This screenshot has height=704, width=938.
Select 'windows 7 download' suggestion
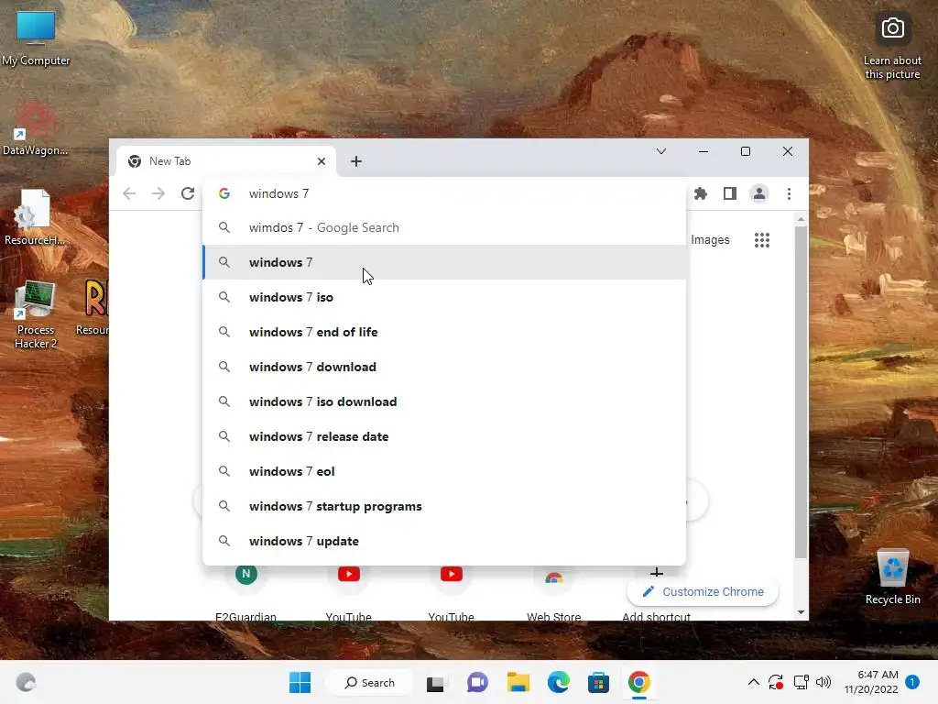click(444, 367)
